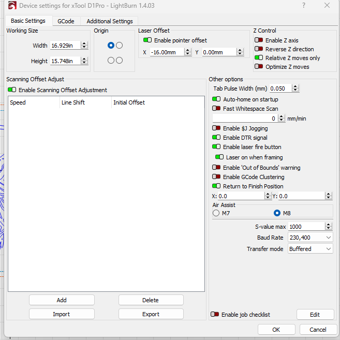
Task: Switch to the GCode tab
Action: (66, 21)
